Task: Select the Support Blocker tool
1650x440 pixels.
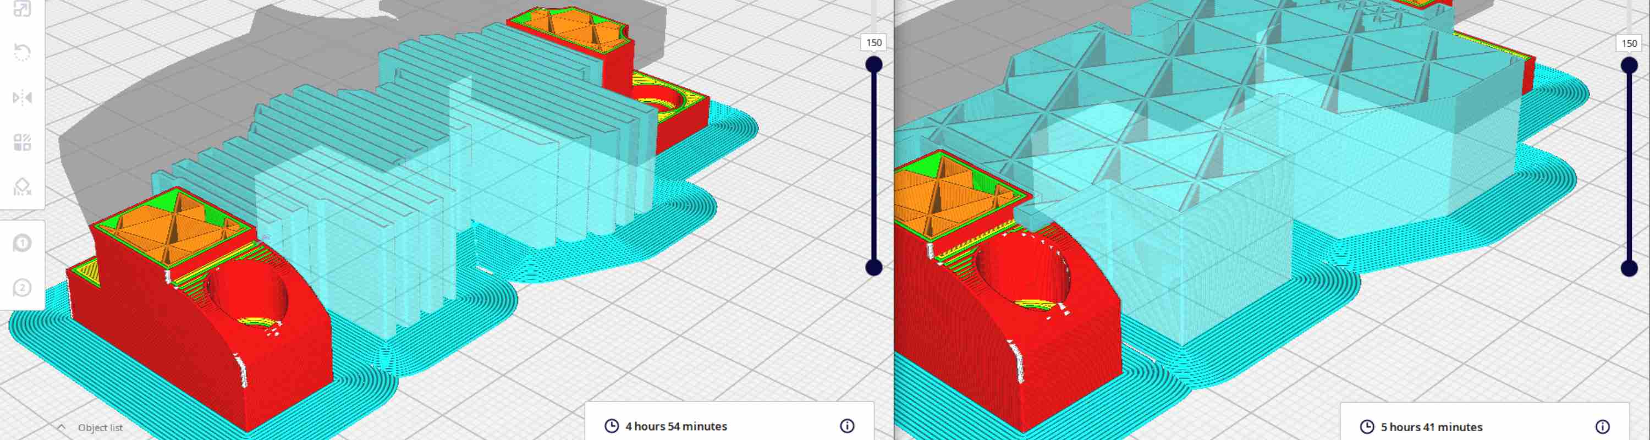Action: (x=22, y=187)
